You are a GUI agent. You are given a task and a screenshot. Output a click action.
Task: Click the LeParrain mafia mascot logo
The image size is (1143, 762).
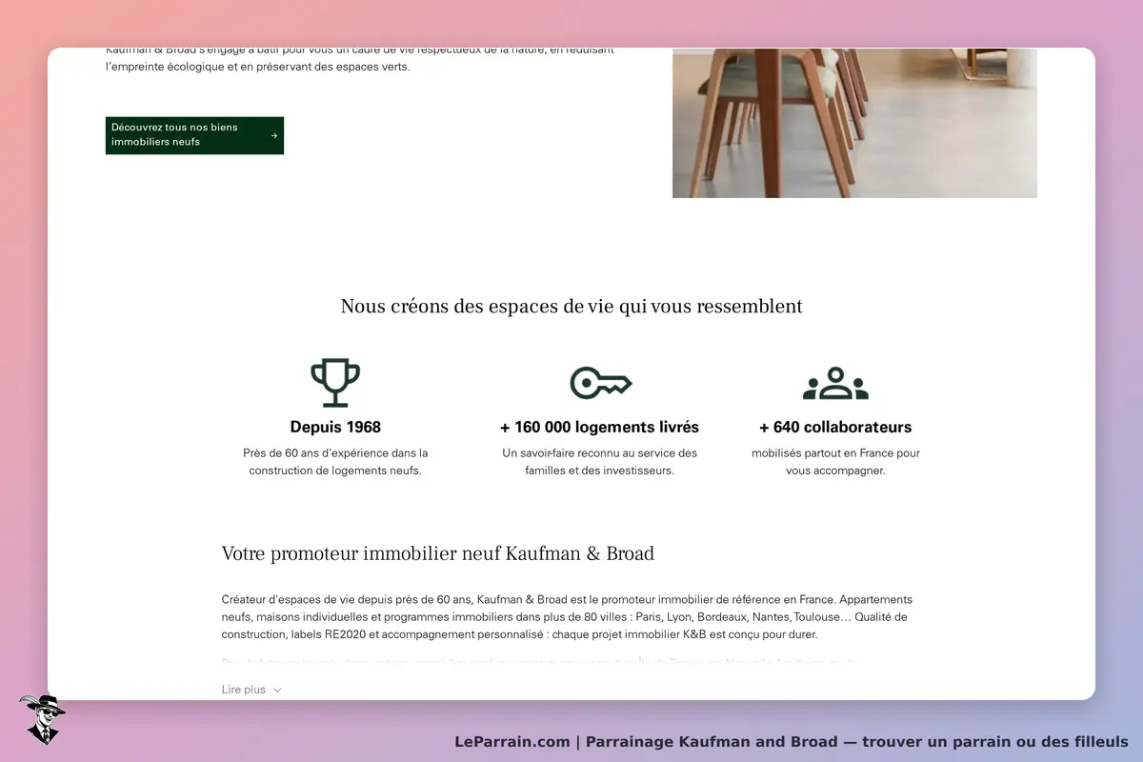pyautogui.click(x=42, y=719)
